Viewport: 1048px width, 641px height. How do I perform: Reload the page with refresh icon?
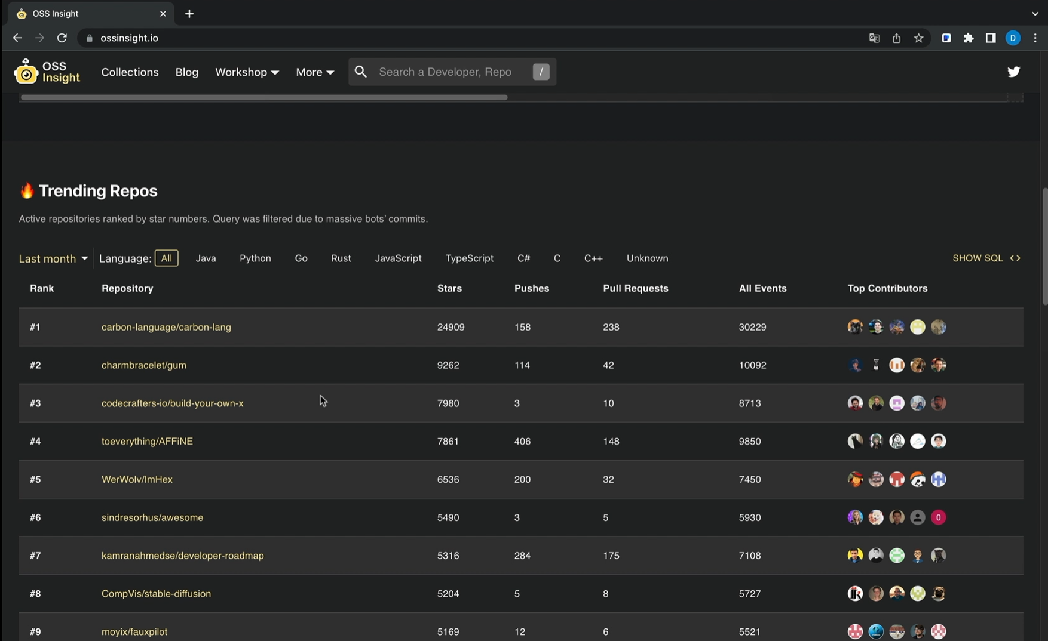62,38
